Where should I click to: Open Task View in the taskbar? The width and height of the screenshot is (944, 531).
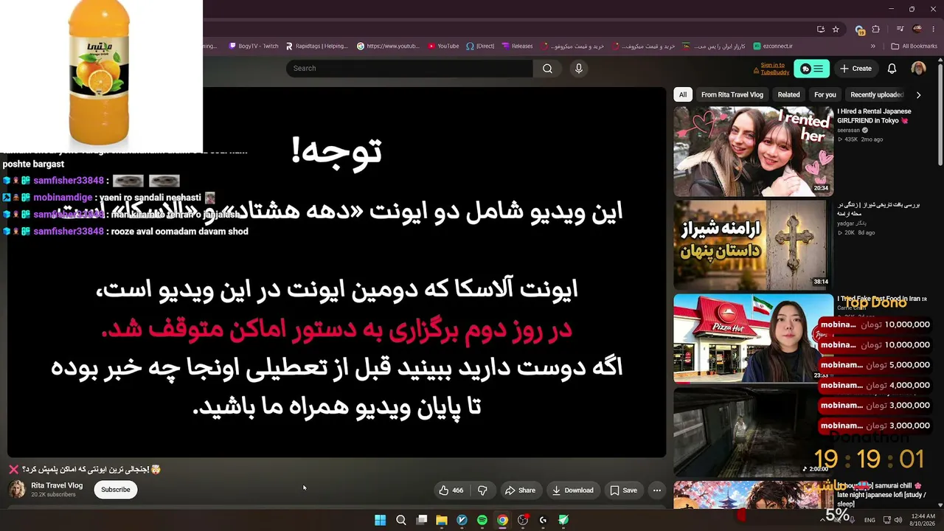(422, 520)
